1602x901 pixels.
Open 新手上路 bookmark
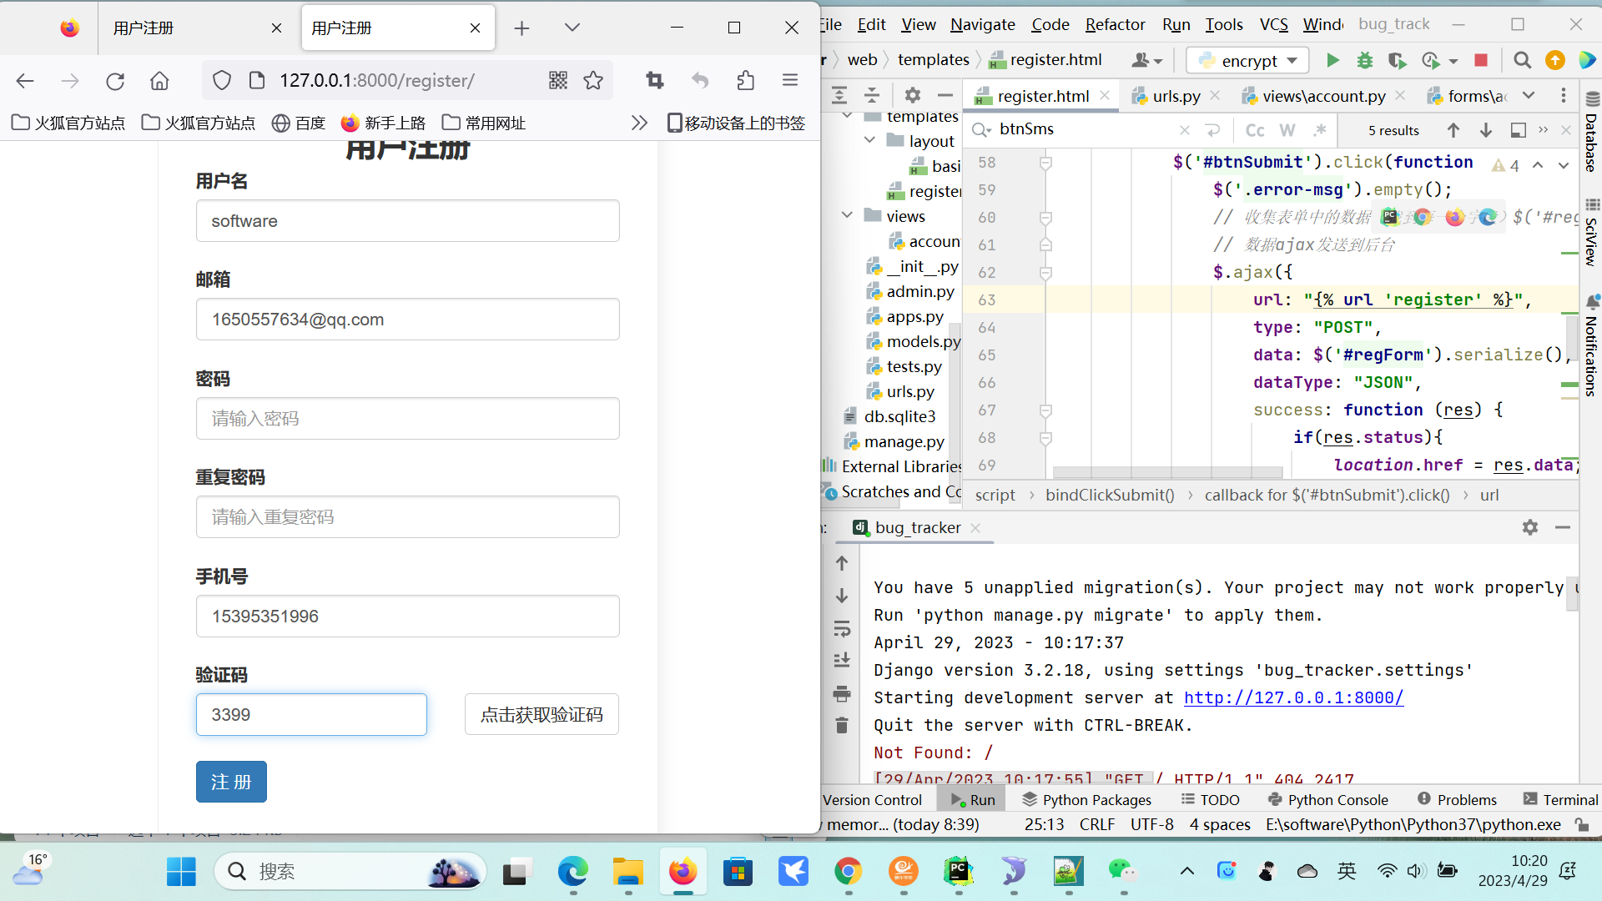[x=384, y=123]
